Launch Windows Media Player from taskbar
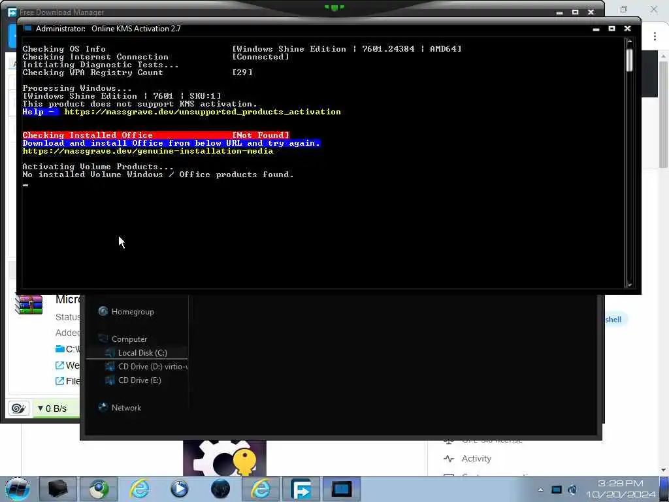The width and height of the screenshot is (669, 502). (x=180, y=489)
